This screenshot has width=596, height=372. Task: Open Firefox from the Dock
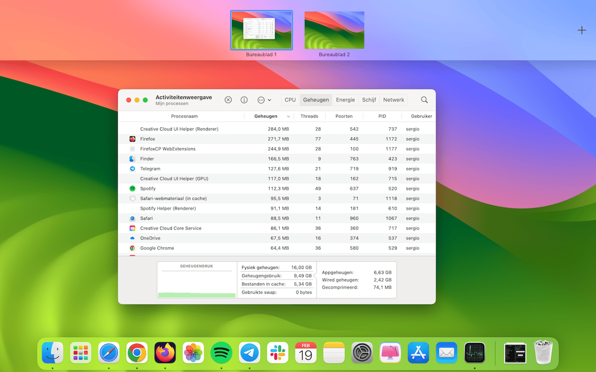(x=165, y=352)
